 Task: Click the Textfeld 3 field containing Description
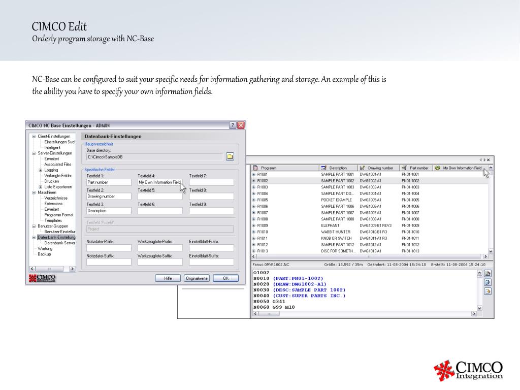click(109, 211)
